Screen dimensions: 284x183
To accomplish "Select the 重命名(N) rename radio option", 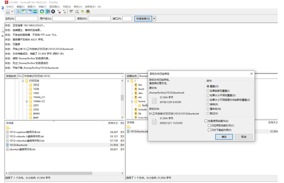I will pyautogui.click(x=208, y=109).
